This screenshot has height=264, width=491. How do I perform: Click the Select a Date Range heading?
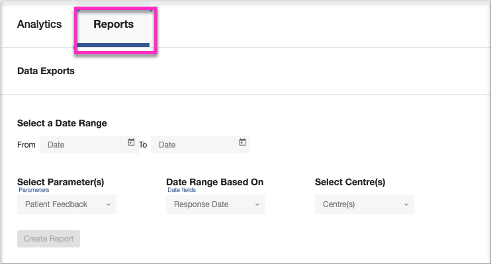click(62, 123)
